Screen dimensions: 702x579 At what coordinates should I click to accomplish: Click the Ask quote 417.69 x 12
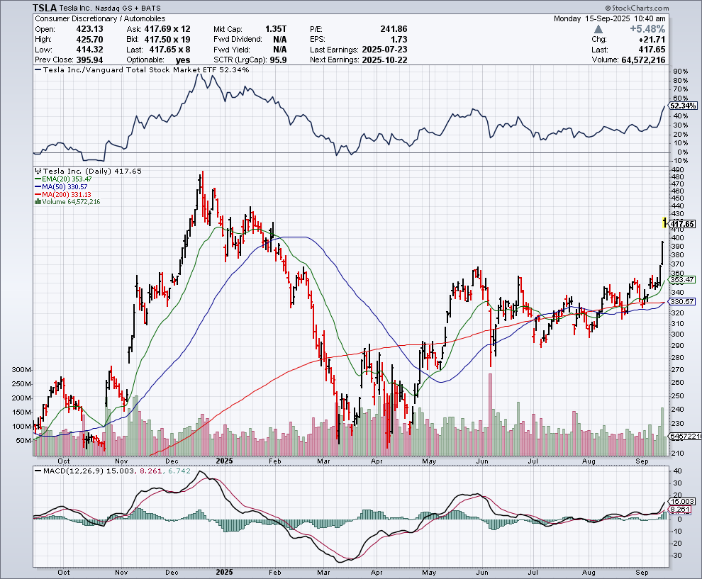[x=167, y=29]
